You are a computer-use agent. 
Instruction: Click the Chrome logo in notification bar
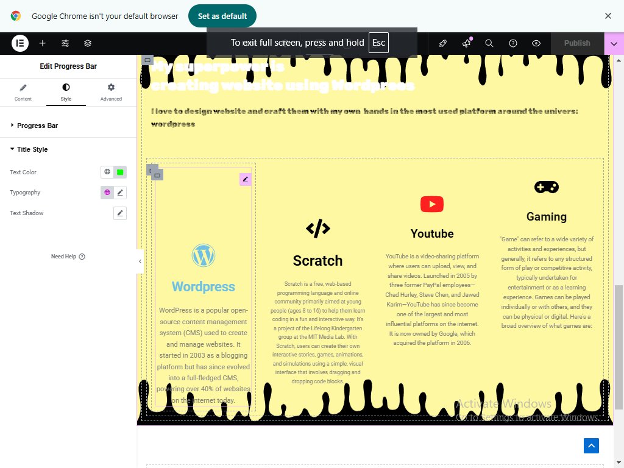click(x=16, y=16)
